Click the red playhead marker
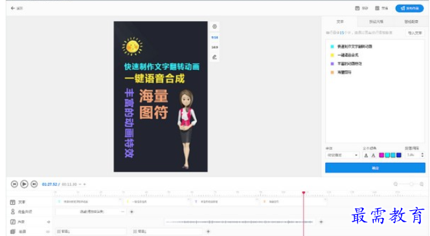The width and height of the screenshot is (430, 236). (304, 193)
